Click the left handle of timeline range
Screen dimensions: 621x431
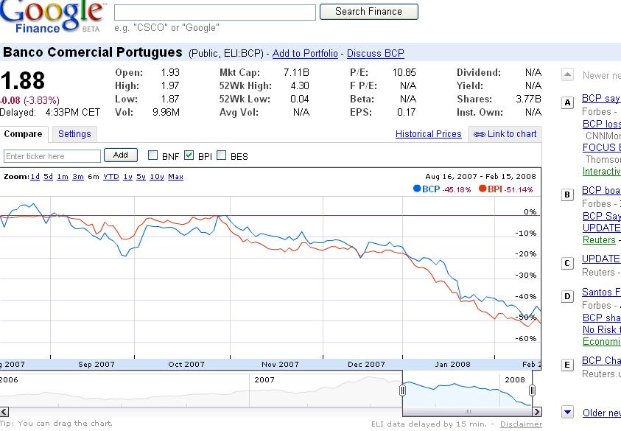tap(402, 390)
